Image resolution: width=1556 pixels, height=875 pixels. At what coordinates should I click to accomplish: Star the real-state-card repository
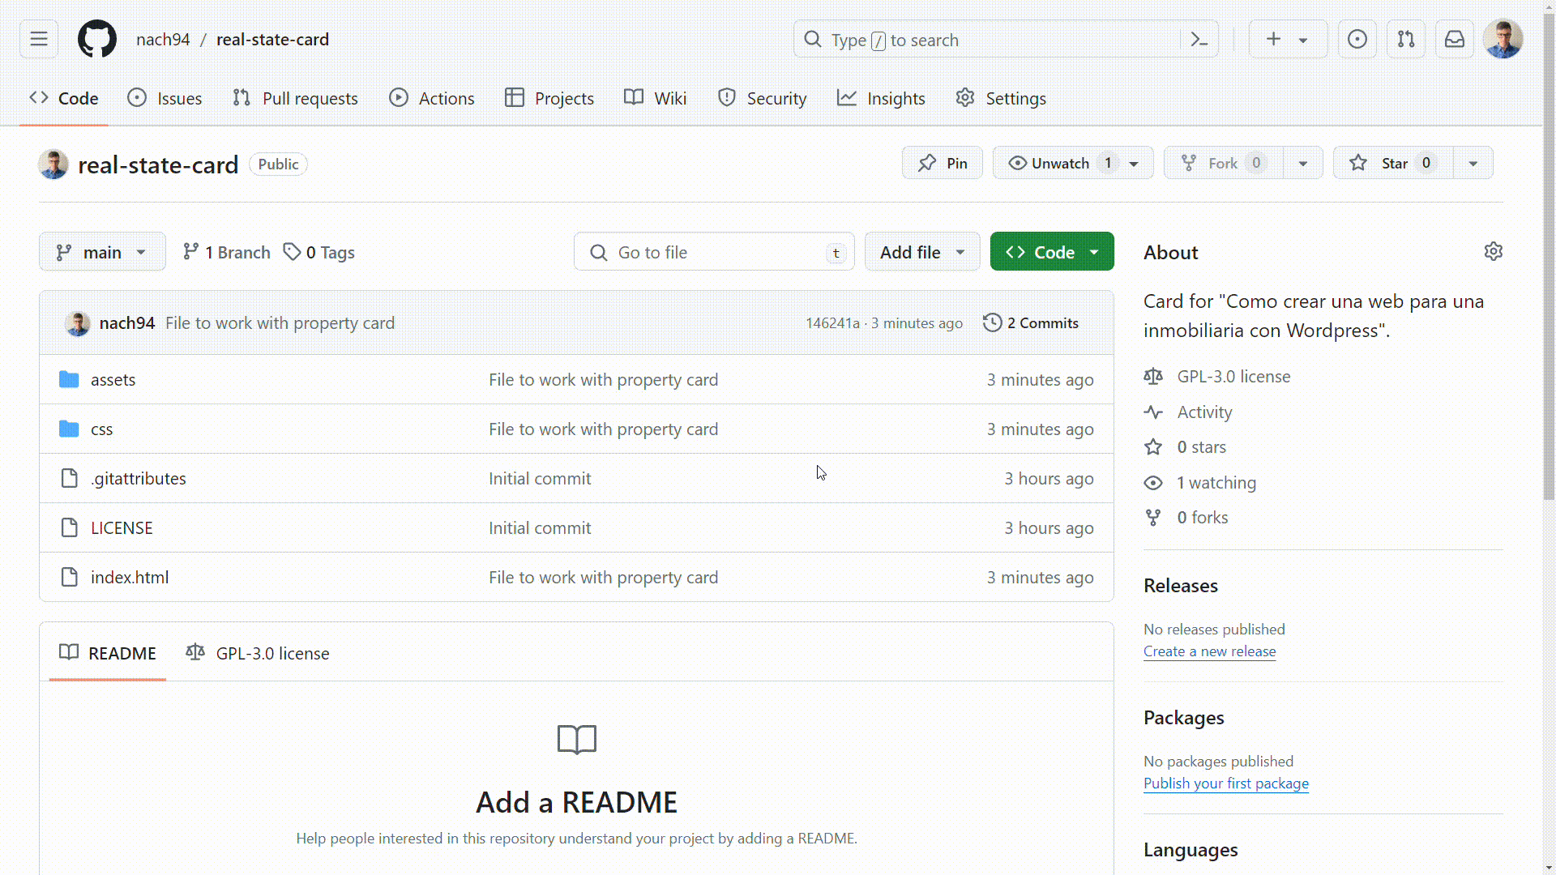click(x=1394, y=163)
